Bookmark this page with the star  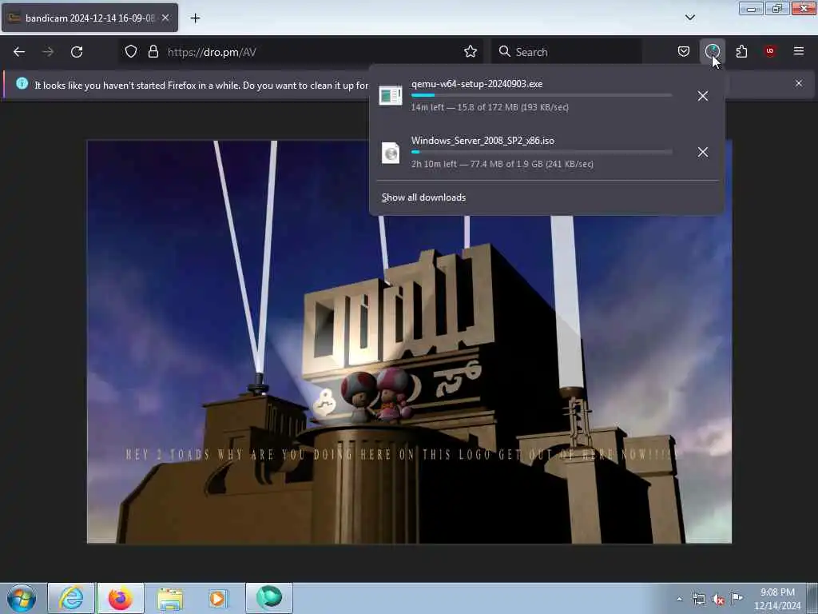[470, 52]
